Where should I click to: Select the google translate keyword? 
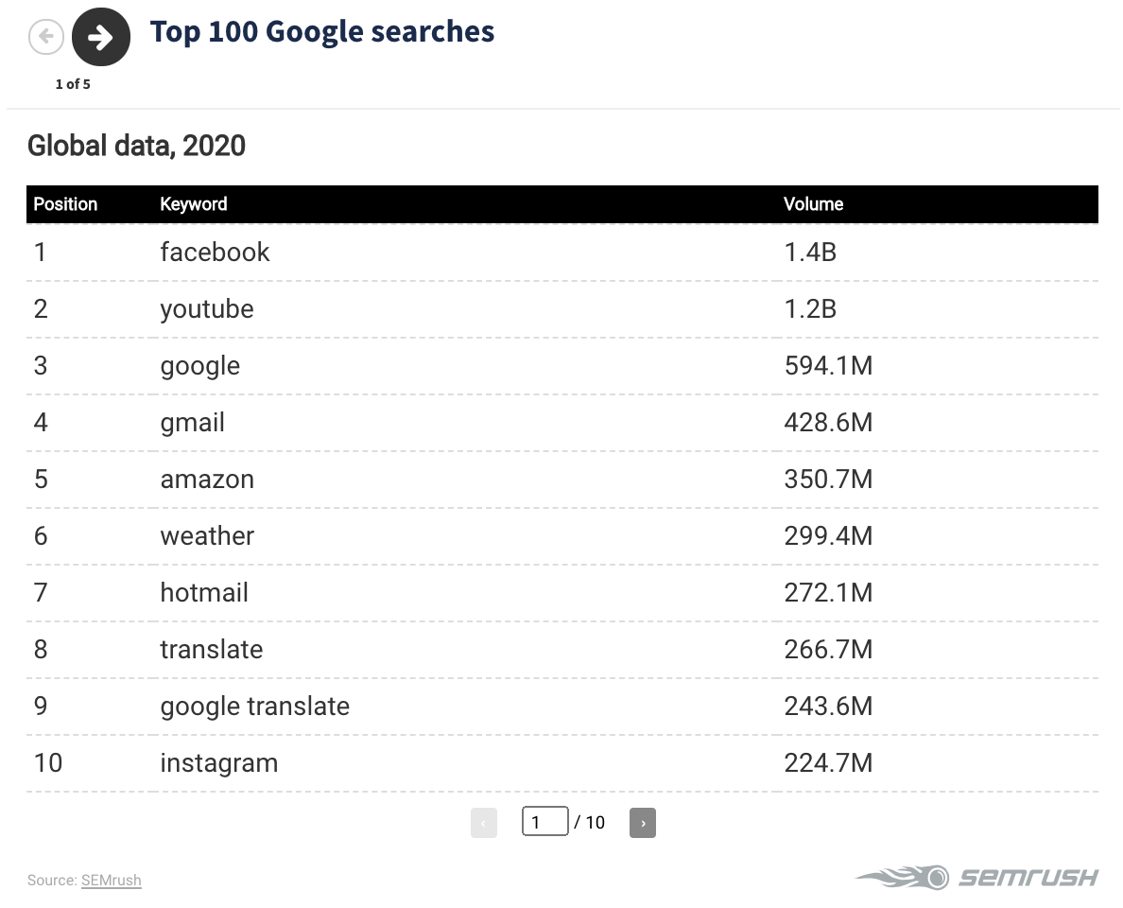(x=255, y=707)
